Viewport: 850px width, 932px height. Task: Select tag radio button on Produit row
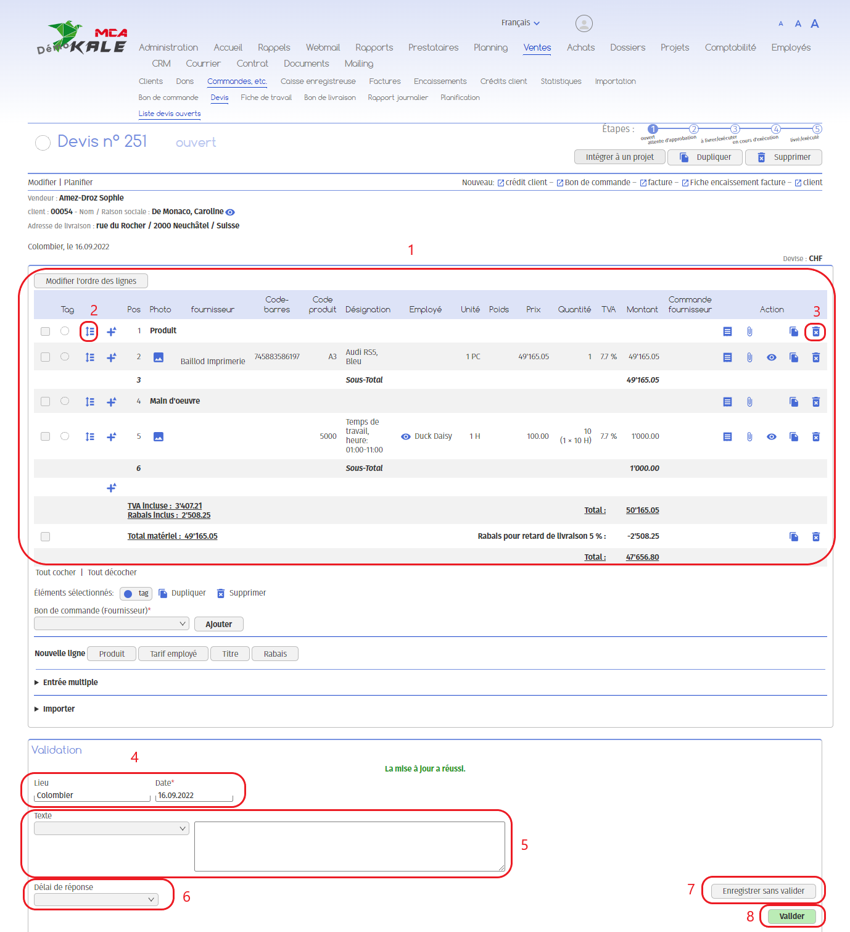[65, 331]
